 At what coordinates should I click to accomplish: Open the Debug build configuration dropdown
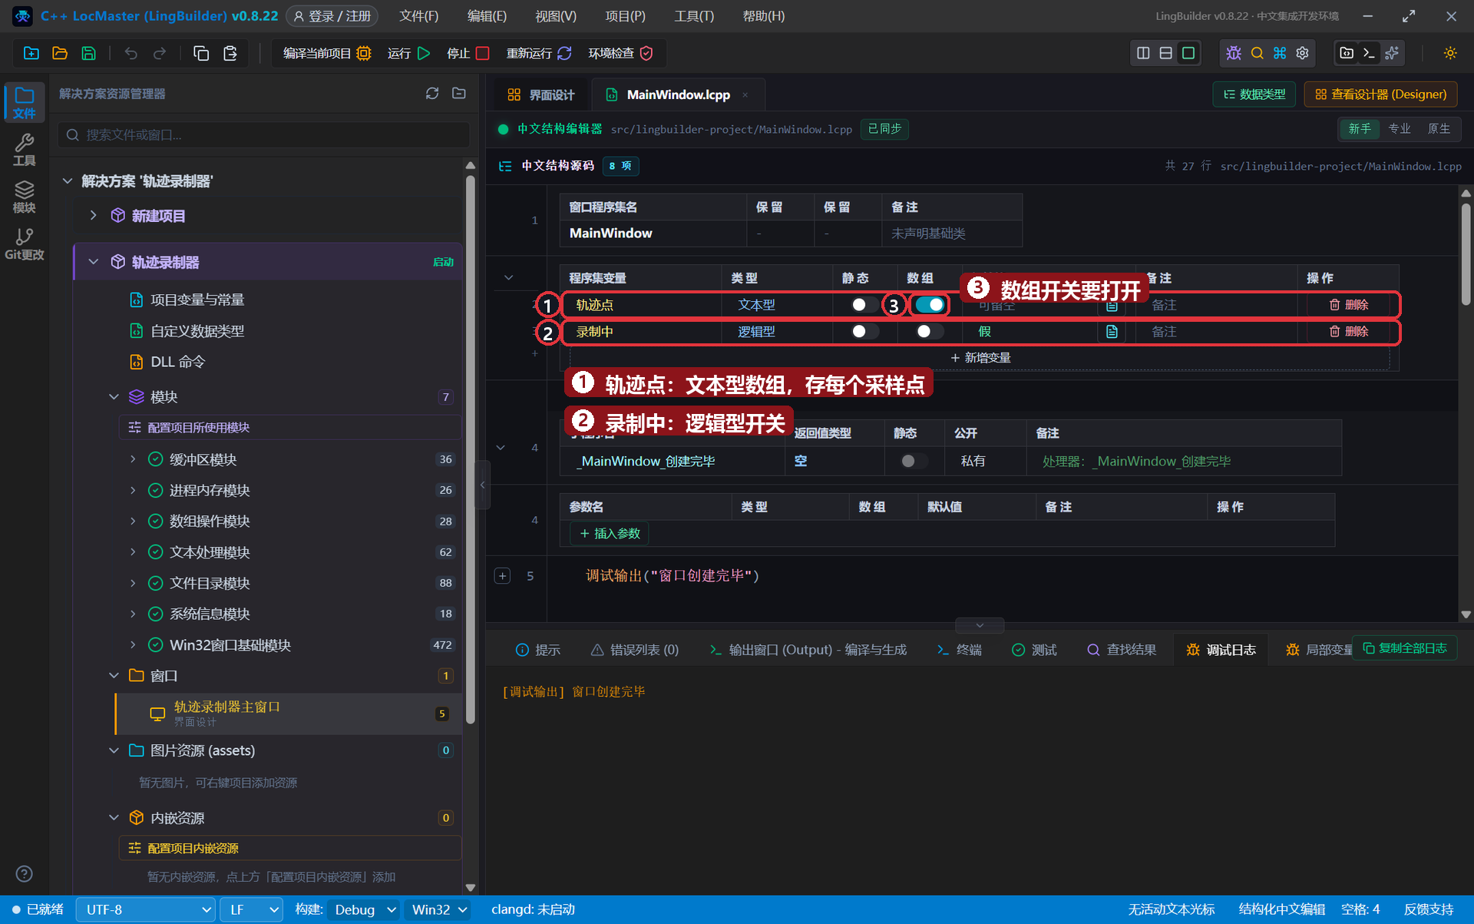[364, 909]
